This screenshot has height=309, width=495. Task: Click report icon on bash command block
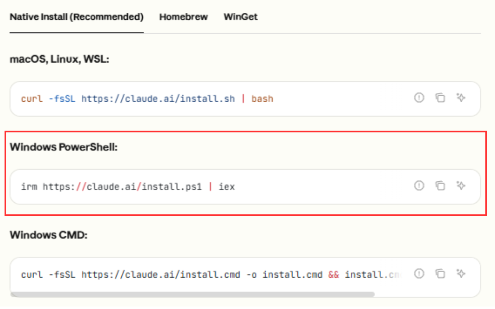click(419, 98)
